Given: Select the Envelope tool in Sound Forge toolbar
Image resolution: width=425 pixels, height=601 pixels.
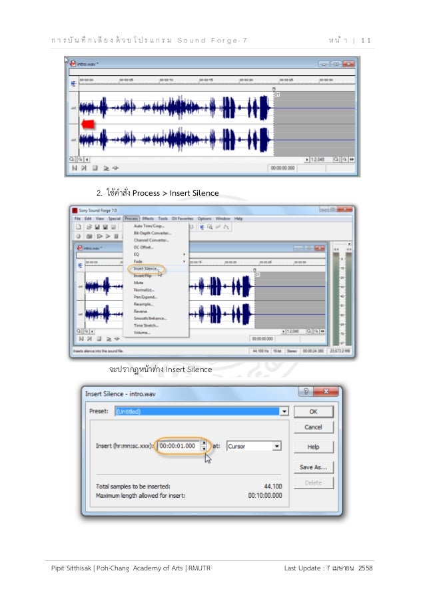Looking at the screenshot, I should tap(226, 228).
